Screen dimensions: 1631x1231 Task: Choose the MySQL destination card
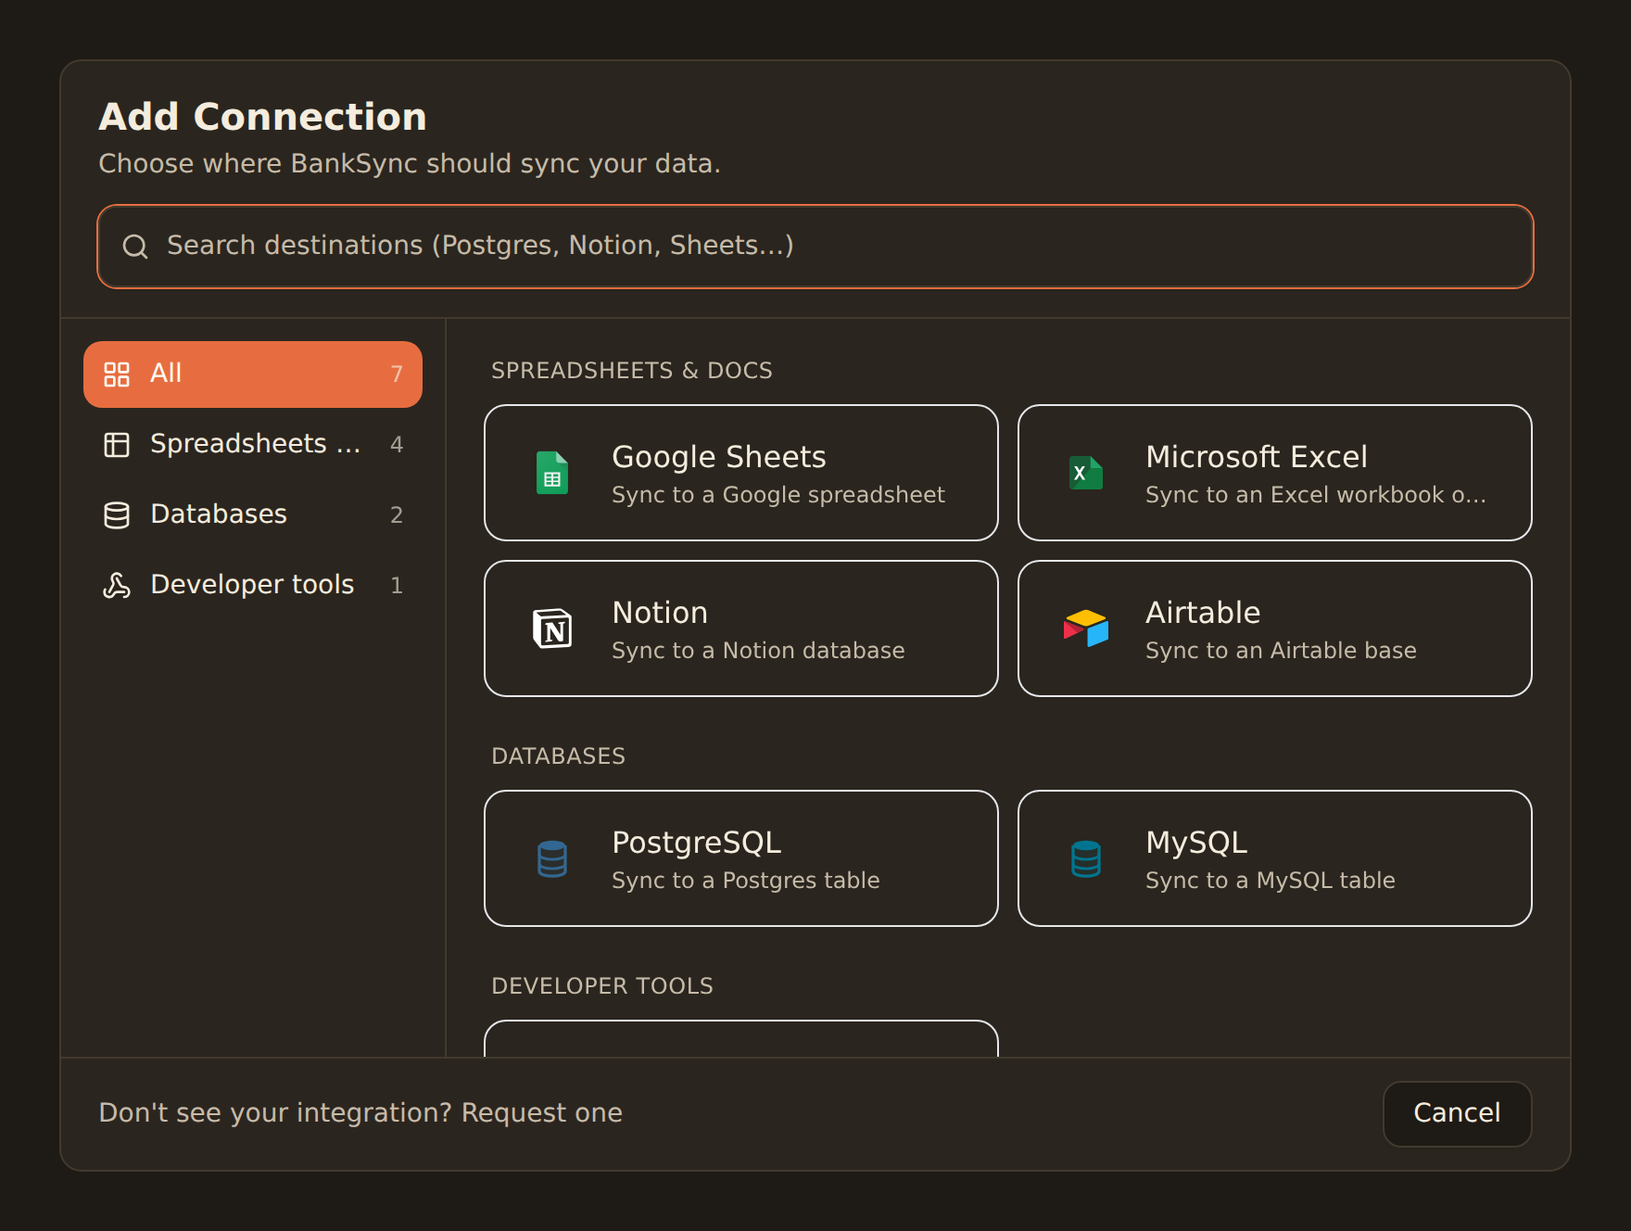1275,858
